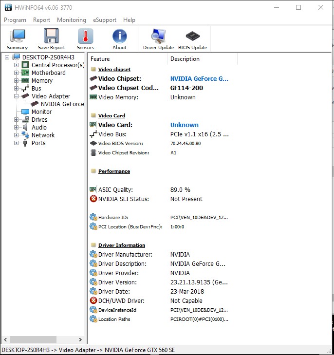Open the Help menu
Screen dimensions: 334x355
click(x=129, y=20)
